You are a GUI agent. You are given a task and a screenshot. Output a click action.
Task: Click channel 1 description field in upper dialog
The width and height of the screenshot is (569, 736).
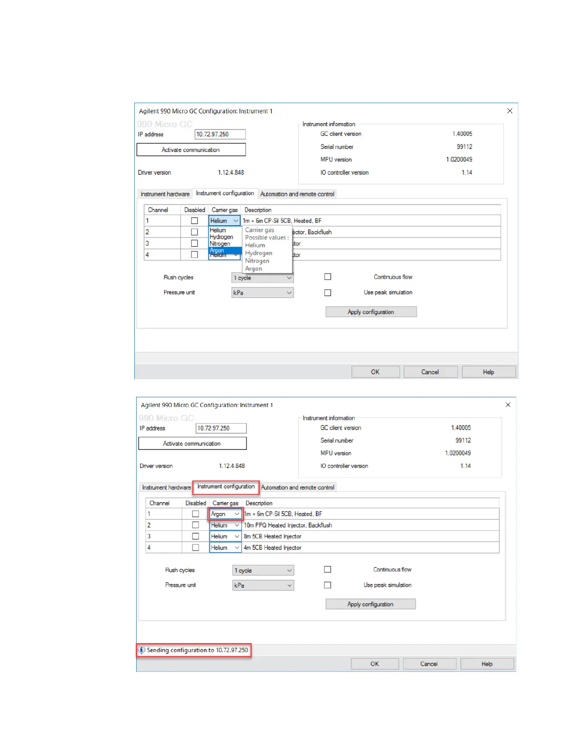tap(371, 221)
